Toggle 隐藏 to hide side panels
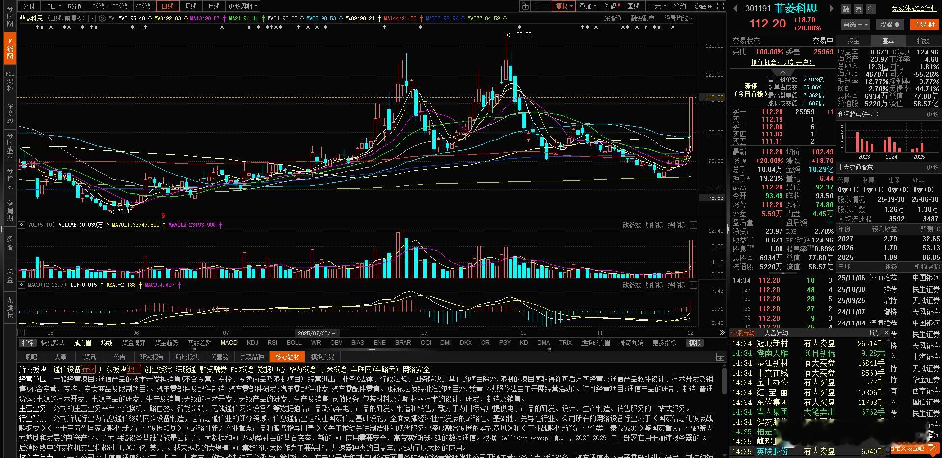The width and height of the screenshot is (942, 458). (701, 6)
